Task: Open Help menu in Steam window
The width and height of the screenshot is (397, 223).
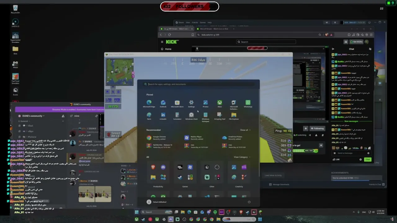Action: click(210, 23)
